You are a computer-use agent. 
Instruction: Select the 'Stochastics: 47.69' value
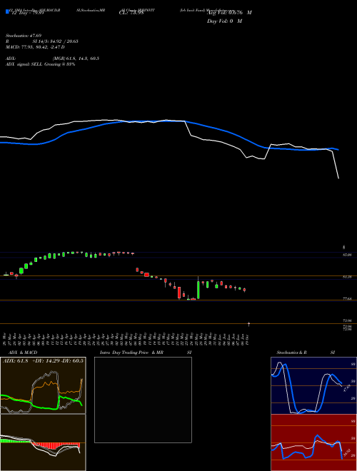[24, 36]
